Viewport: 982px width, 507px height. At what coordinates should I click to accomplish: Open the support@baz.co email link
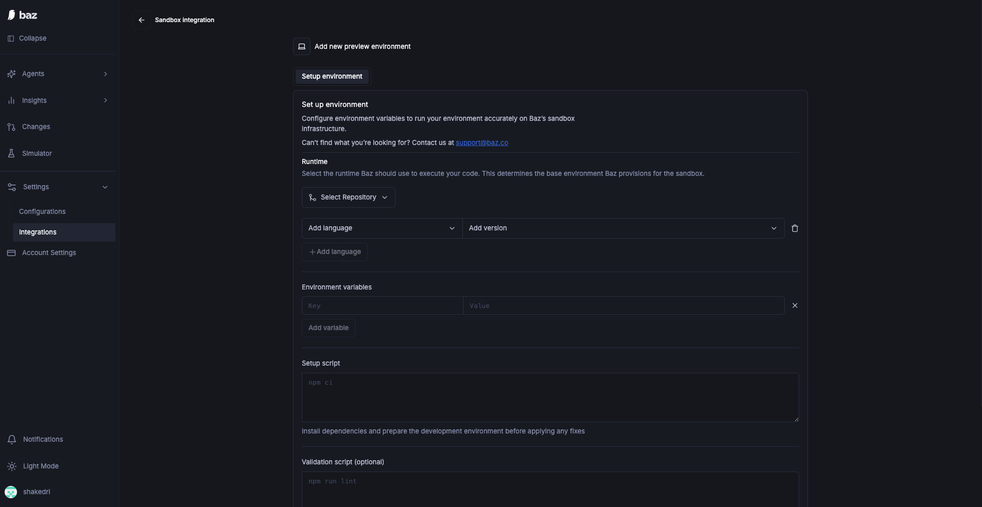482,143
